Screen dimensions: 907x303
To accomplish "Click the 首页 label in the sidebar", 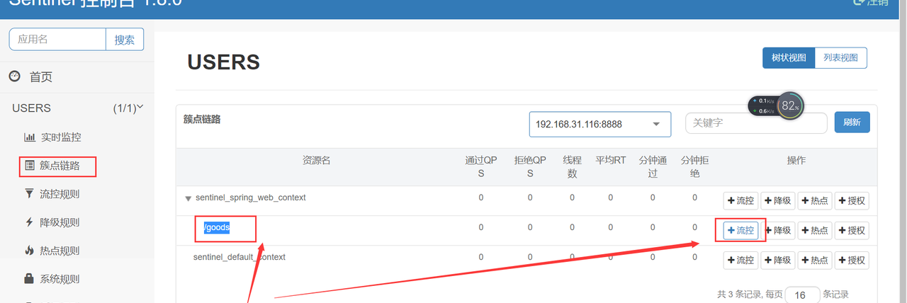I will pyautogui.click(x=41, y=77).
